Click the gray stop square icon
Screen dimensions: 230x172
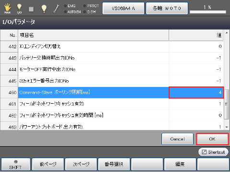(31, 9)
